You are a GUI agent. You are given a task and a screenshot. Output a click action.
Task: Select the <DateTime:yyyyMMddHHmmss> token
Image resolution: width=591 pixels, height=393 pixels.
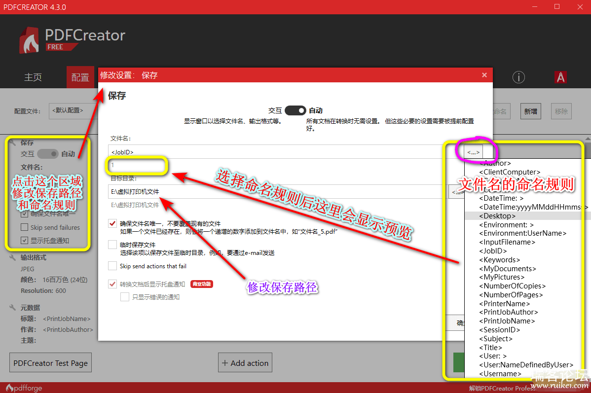(533, 207)
